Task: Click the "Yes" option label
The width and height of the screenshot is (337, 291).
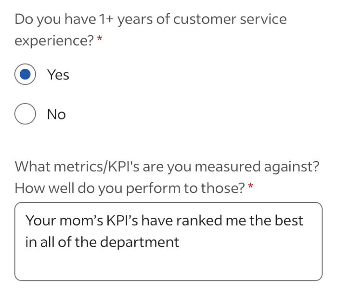Action: tap(58, 75)
